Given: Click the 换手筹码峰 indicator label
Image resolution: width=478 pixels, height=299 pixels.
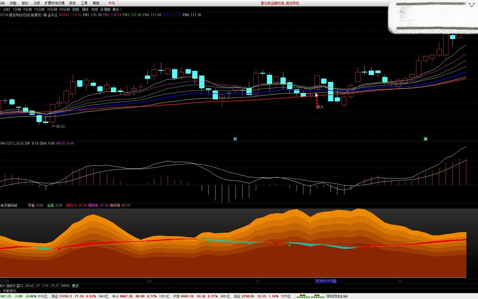Looking at the screenshot, I should tap(9, 205).
